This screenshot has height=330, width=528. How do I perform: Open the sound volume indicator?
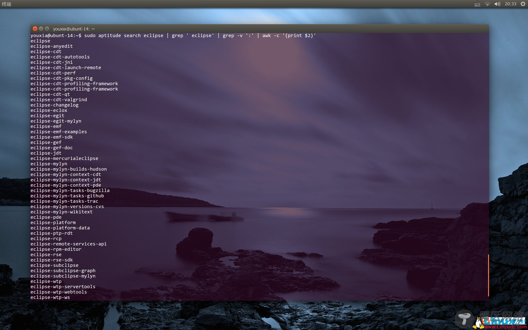point(497,4)
